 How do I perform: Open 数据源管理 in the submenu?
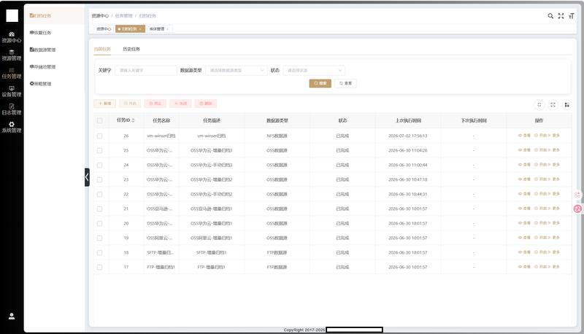click(x=42, y=50)
